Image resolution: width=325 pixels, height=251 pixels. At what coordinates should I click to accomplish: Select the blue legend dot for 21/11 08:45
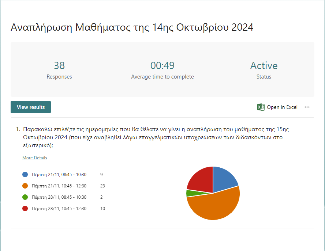(x=25, y=174)
